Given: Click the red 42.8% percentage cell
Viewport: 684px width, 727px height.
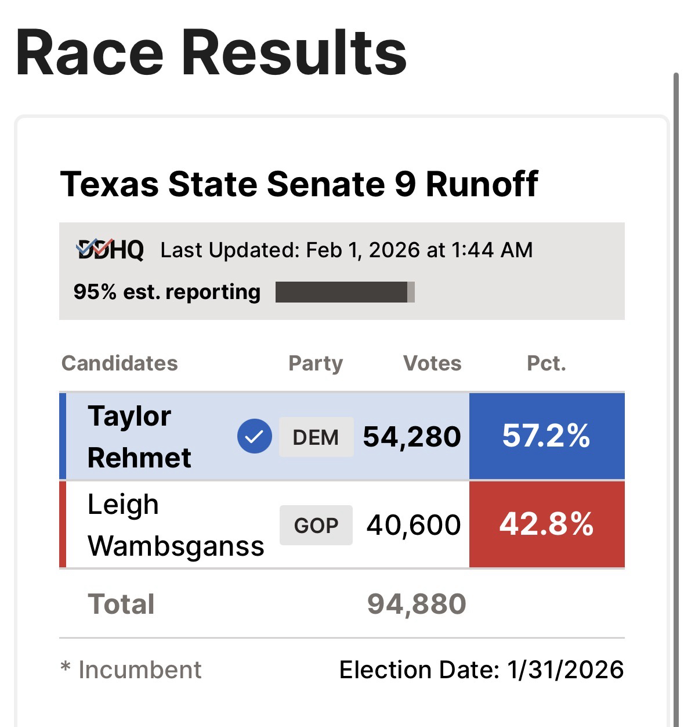Looking at the screenshot, I should tap(546, 524).
